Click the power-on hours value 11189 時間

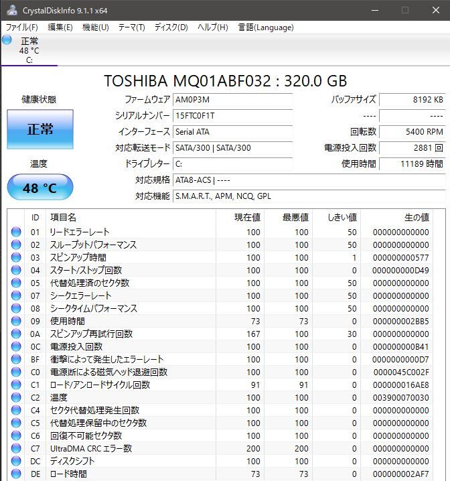[412, 164]
